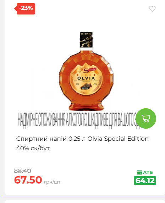This screenshot has height=203, width=165.
Task: Click the АТБ card label text
Action: (148, 173)
